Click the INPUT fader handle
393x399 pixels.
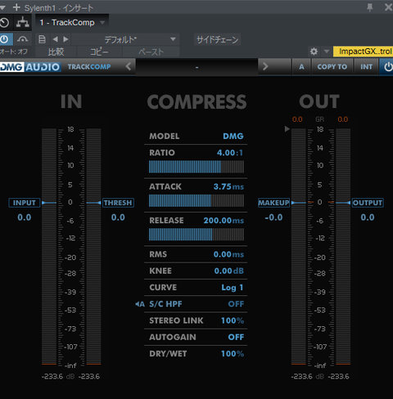pos(25,203)
